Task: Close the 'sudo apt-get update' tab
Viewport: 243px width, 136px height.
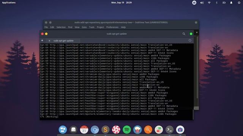Action: tap(49, 41)
